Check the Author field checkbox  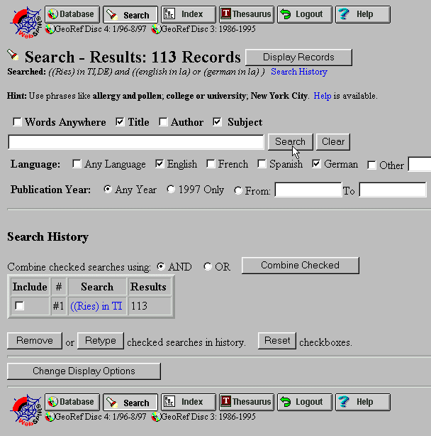click(x=163, y=122)
